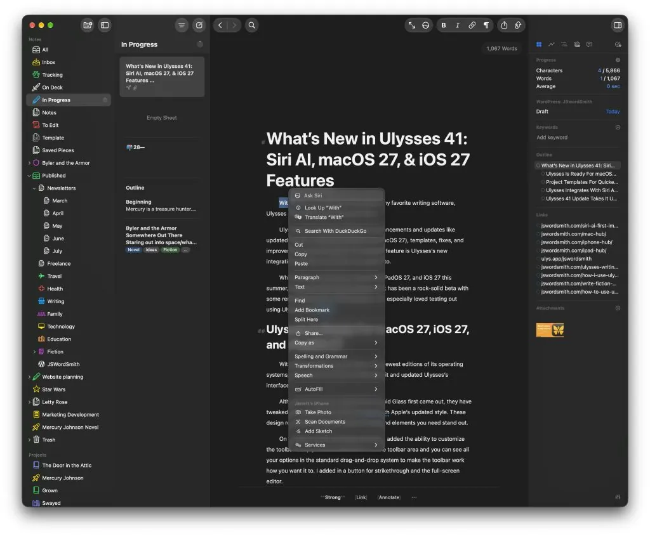Collapse the Published group
Viewport: 650px width, 536px height.
(x=29, y=176)
